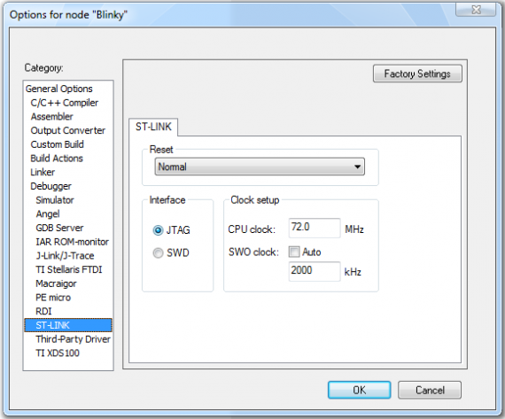Choose the Third-Party Driver category

pos(74,339)
